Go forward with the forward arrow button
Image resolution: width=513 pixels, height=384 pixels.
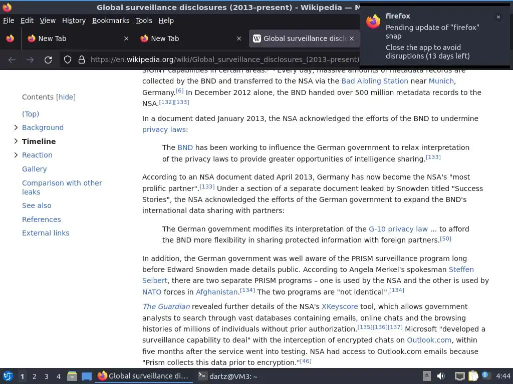click(30, 60)
